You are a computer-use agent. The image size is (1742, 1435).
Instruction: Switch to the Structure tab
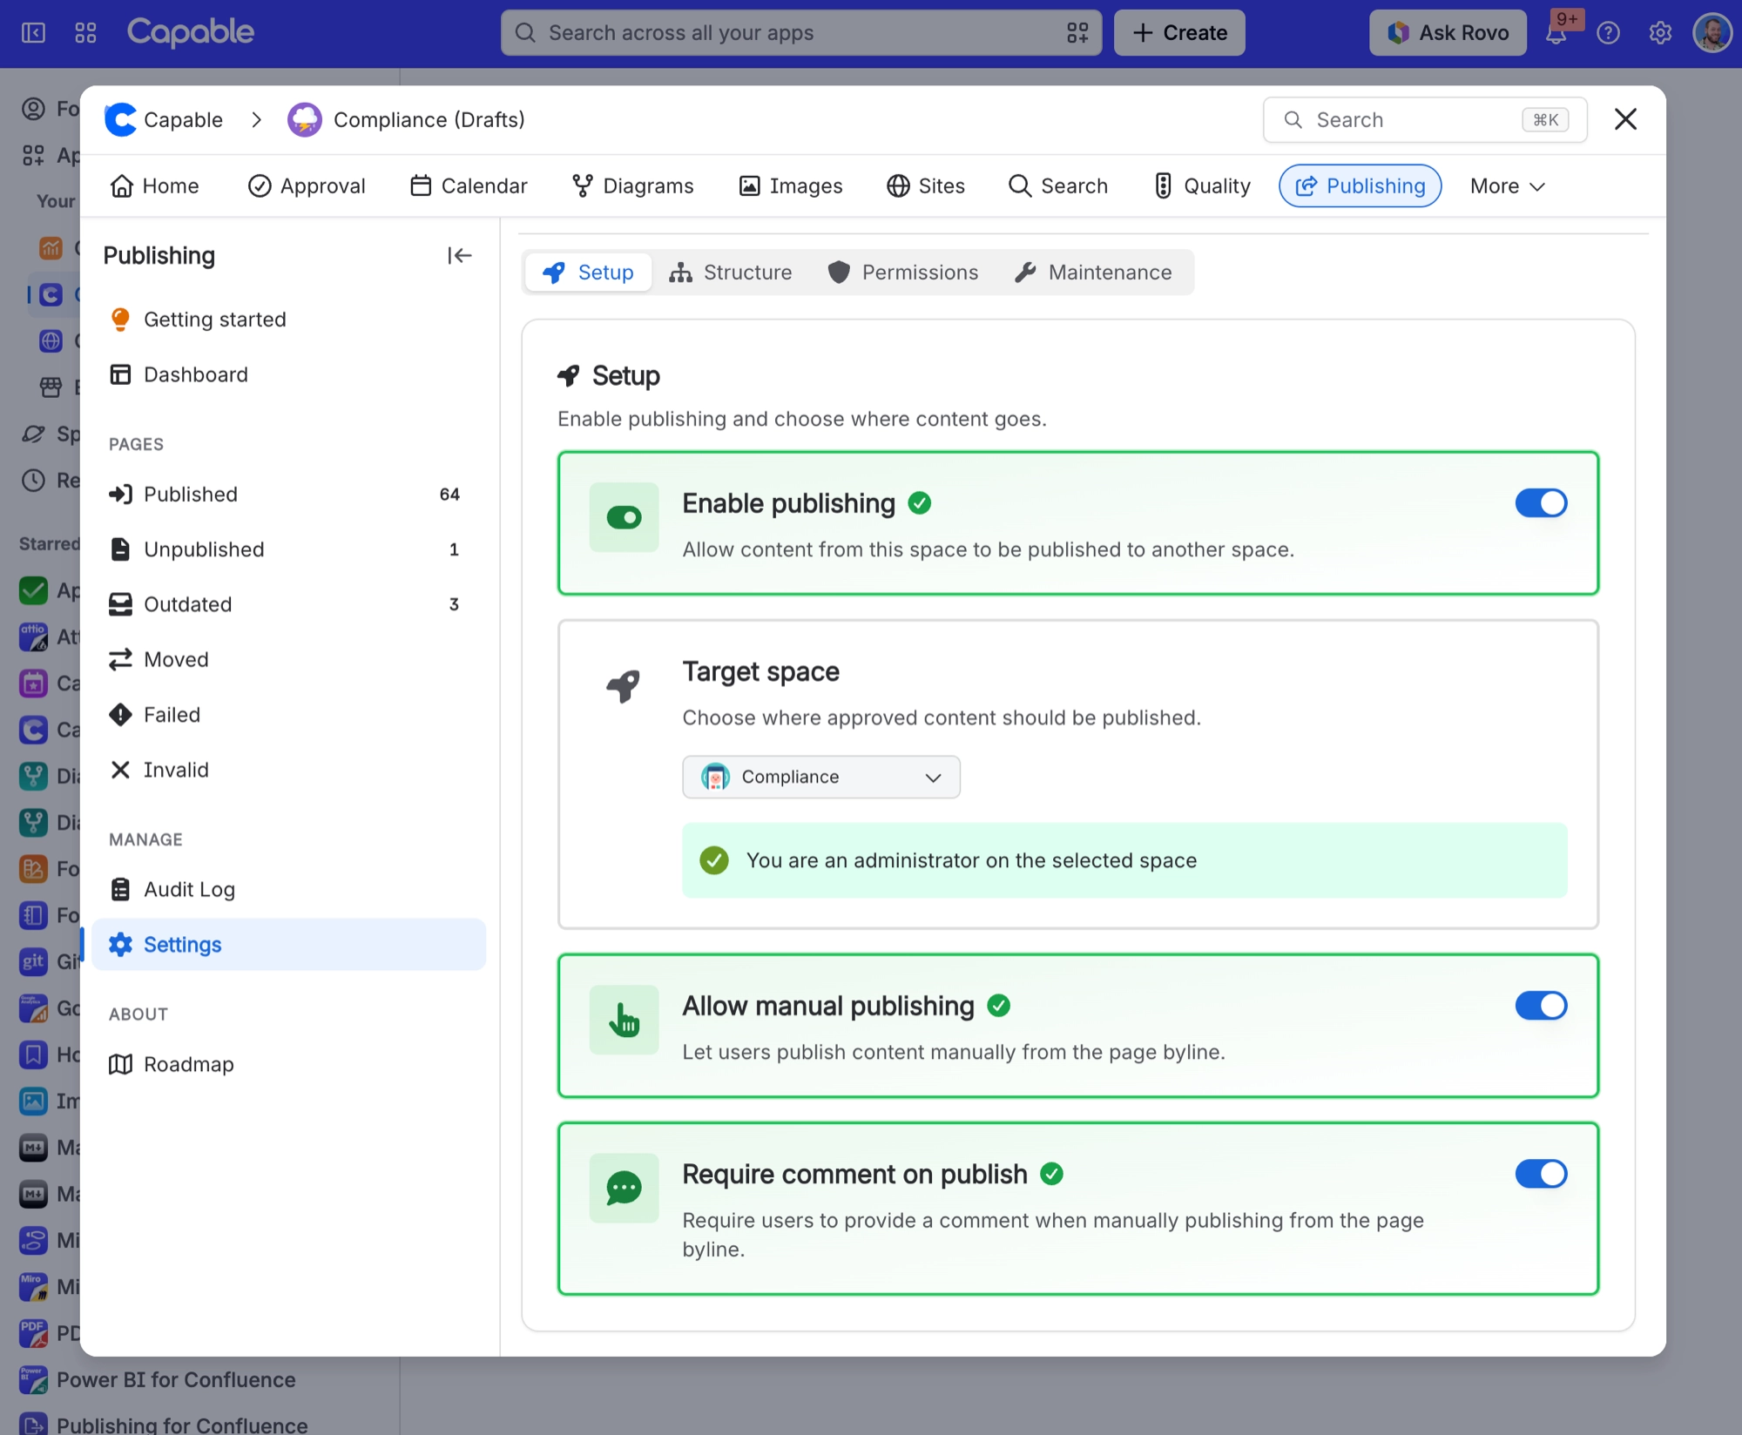[x=730, y=273]
